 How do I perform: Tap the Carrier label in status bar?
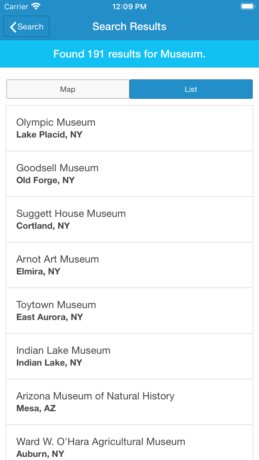coord(16,6)
